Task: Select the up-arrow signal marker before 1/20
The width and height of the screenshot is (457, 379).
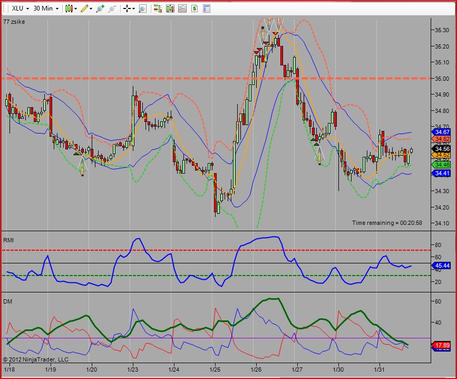Action: coord(82,167)
